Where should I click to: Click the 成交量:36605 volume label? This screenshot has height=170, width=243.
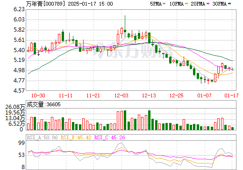pos(43,104)
